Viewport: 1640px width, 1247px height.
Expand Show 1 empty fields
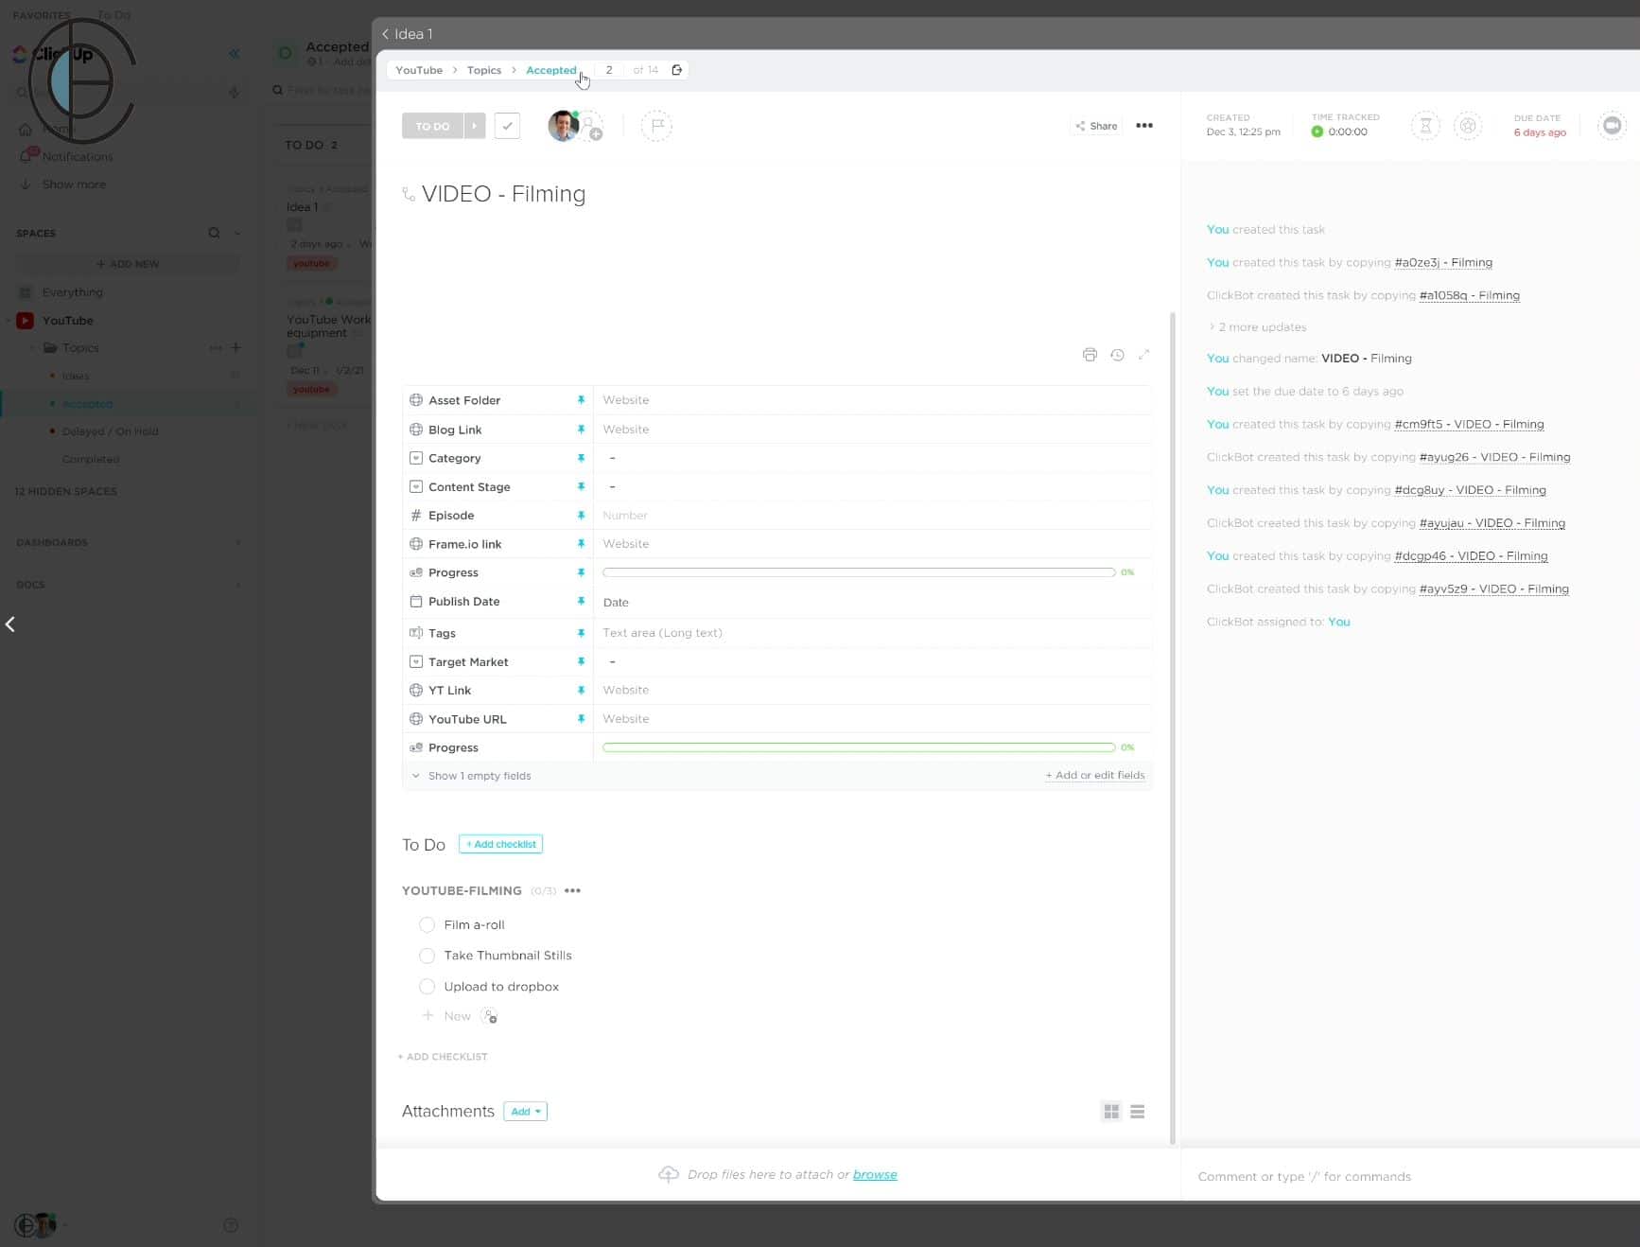point(471,775)
